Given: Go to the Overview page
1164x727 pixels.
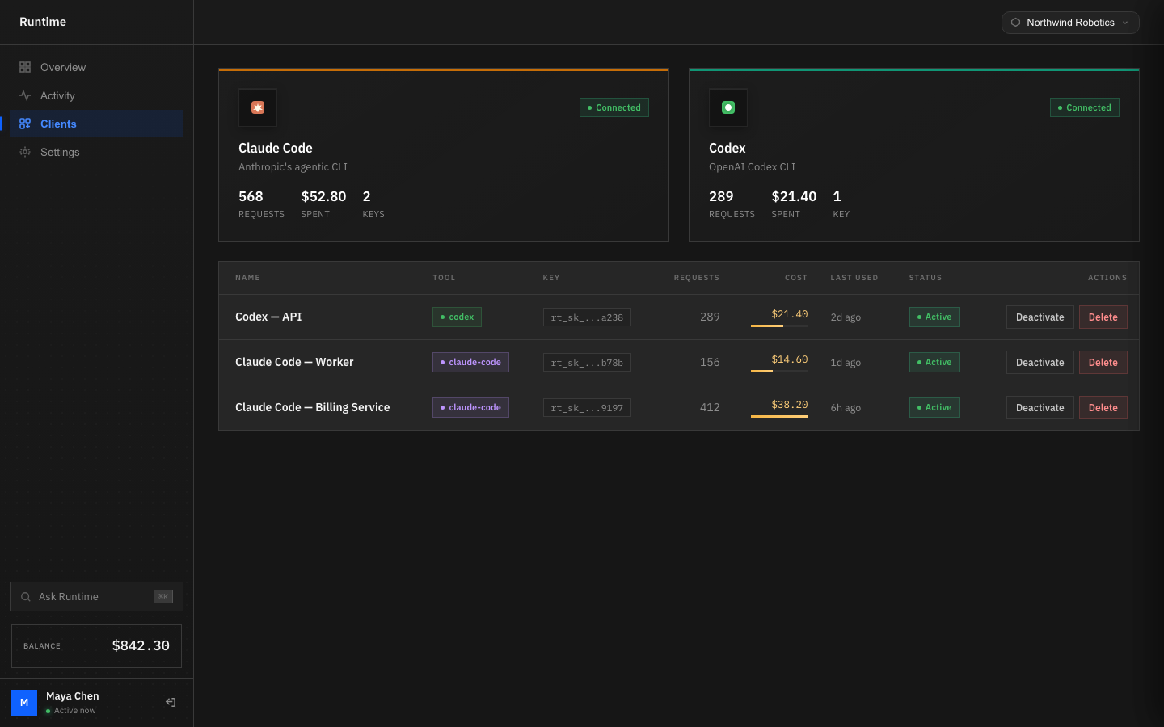Looking at the screenshot, I should coord(96,67).
